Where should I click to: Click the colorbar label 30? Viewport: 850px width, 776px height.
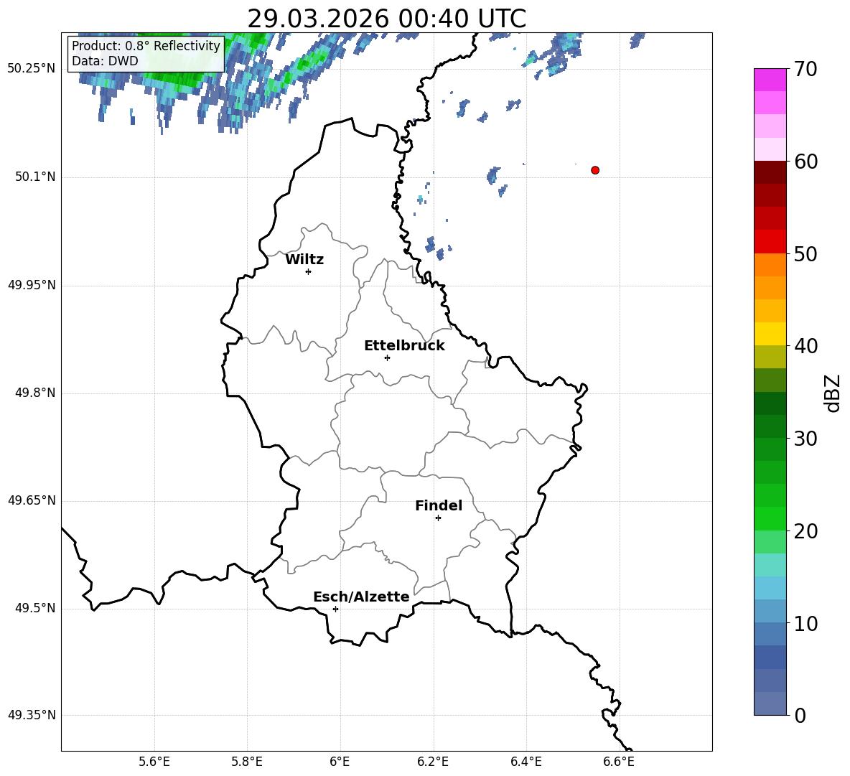(805, 438)
